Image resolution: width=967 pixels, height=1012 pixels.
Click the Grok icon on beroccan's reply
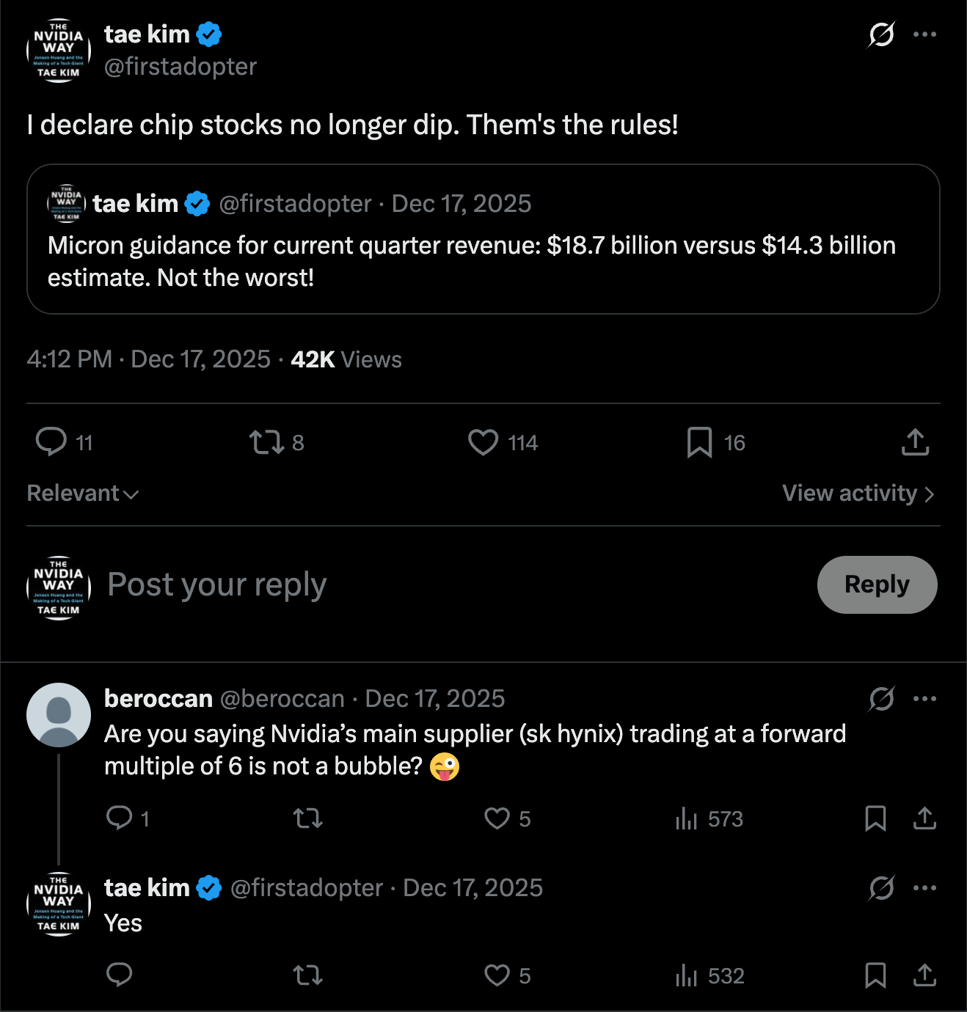click(881, 699)
